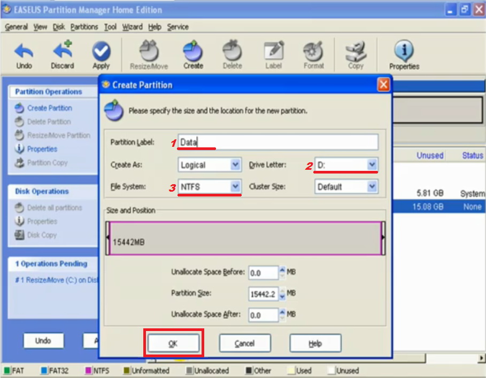Click the 15442MB partition bar
This screenshot has height=378, width=486.
click(x=245, y=238)
